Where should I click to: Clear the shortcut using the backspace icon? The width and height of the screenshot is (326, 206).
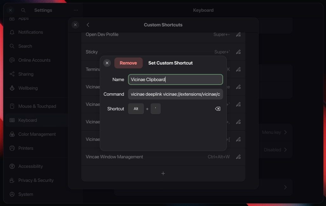tap(218, 109)
